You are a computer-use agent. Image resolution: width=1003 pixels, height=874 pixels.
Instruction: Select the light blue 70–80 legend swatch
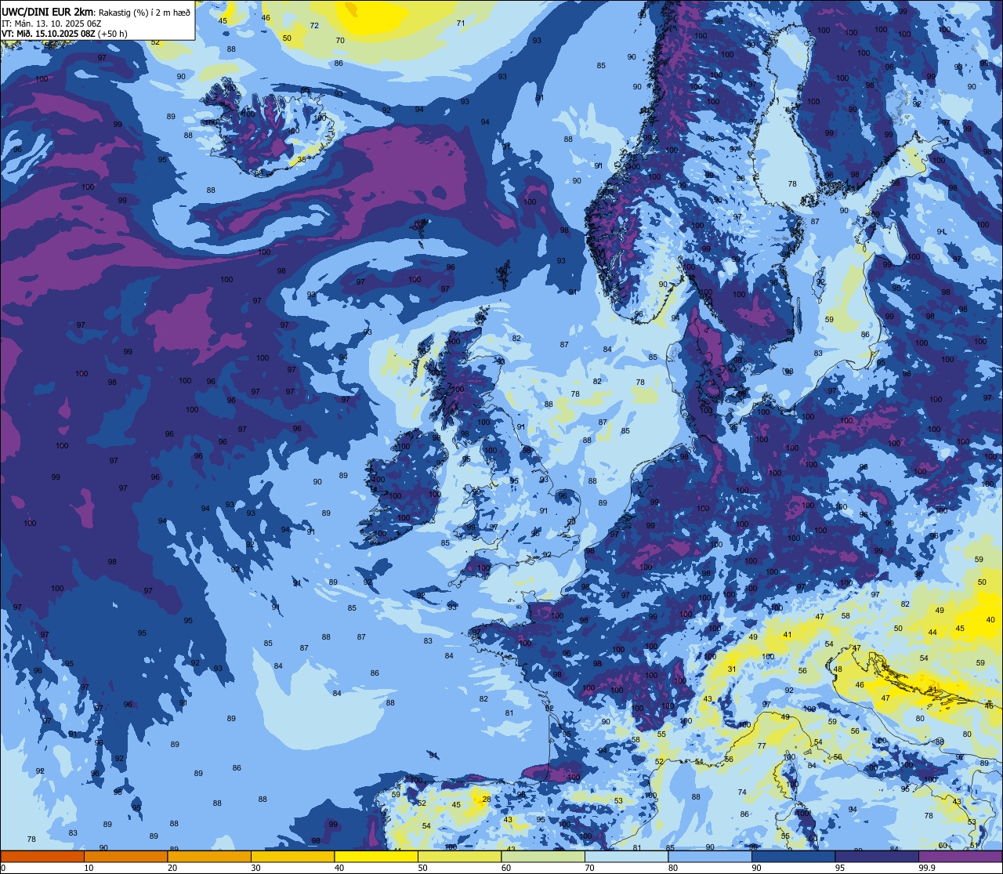coord(626,856)
